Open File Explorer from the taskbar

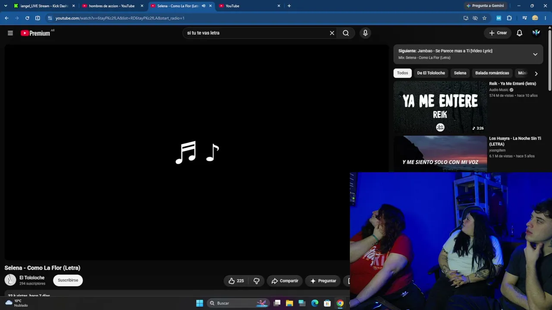click(289, 303)
